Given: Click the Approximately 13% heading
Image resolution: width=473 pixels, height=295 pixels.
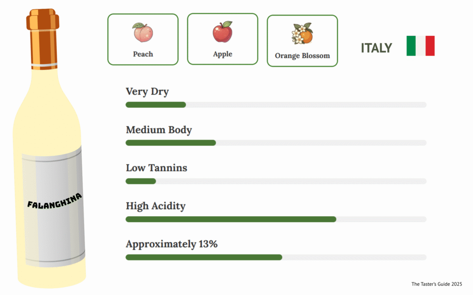Looking at the screenshot, I should tap(171, 244).
